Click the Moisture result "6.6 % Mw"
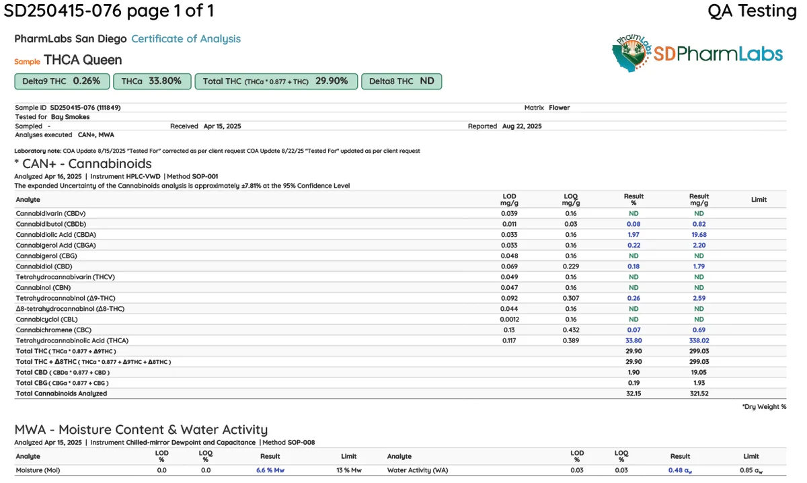 tap(270, 470)
